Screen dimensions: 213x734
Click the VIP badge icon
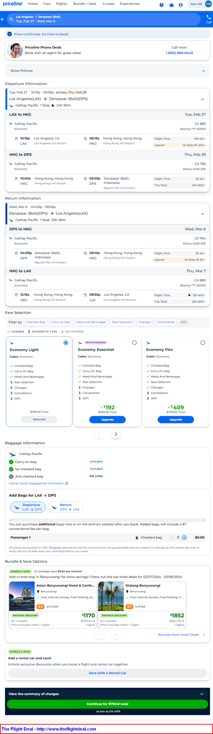(208, 4)
